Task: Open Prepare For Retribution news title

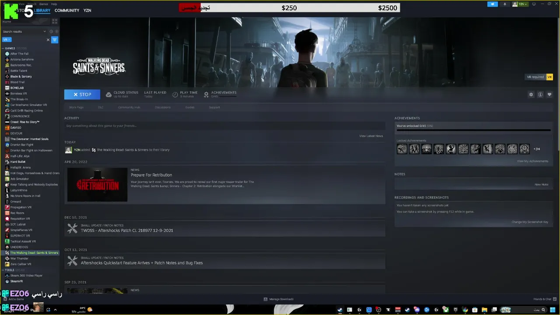Action: click(151, 175)
